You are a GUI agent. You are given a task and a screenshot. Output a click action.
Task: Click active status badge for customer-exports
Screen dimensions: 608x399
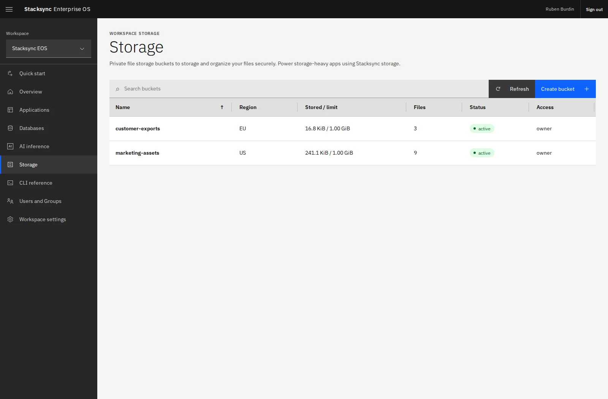(482, 128)
